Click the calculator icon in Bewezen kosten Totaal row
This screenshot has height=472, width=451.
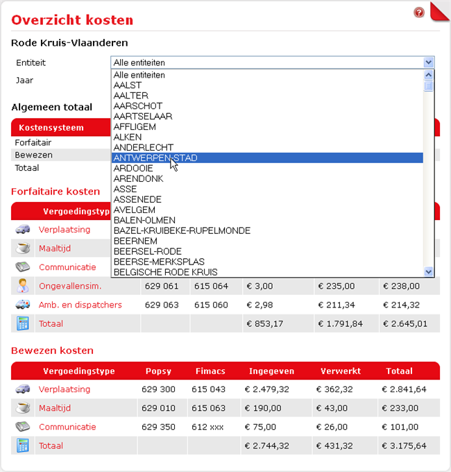coord(23,446)
